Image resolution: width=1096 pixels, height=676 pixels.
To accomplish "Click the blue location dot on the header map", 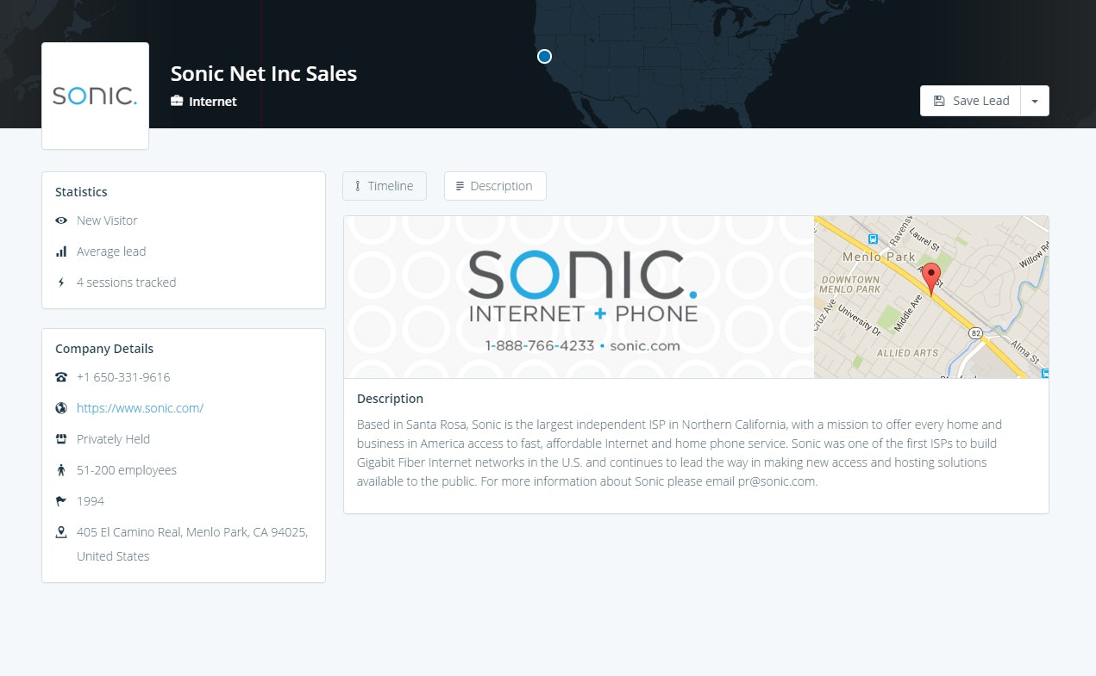I will (x=544, y=56).
